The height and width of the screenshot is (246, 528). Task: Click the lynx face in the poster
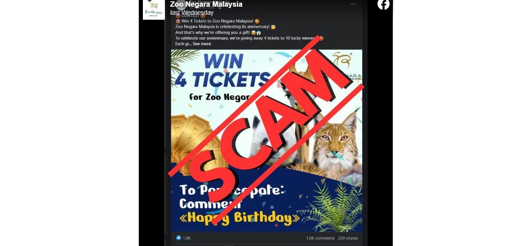coord(335,143)
